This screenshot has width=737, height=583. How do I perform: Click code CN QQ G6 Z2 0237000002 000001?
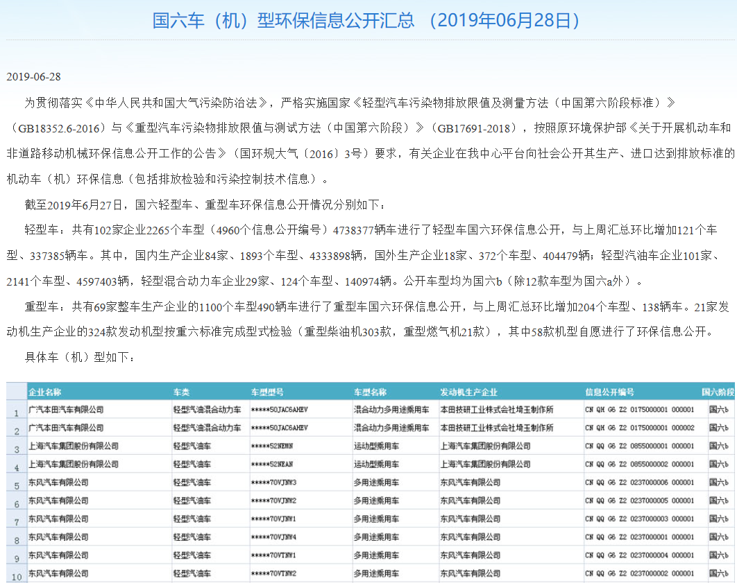[x=639, y=573]
